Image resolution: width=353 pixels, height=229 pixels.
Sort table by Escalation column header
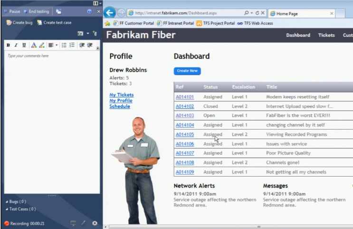coord(243,87)
